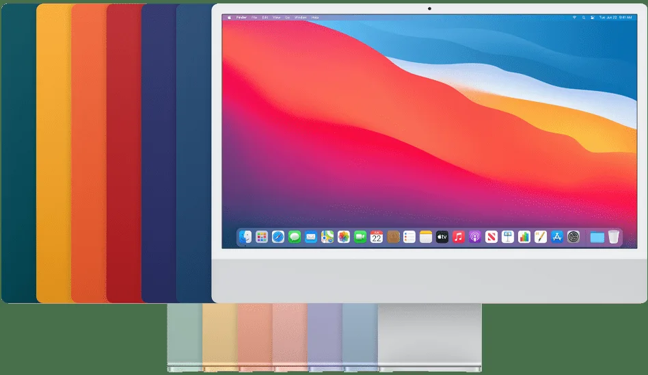
Task: Open Calendar icon showing 22
Action: (x=377, y=237)
